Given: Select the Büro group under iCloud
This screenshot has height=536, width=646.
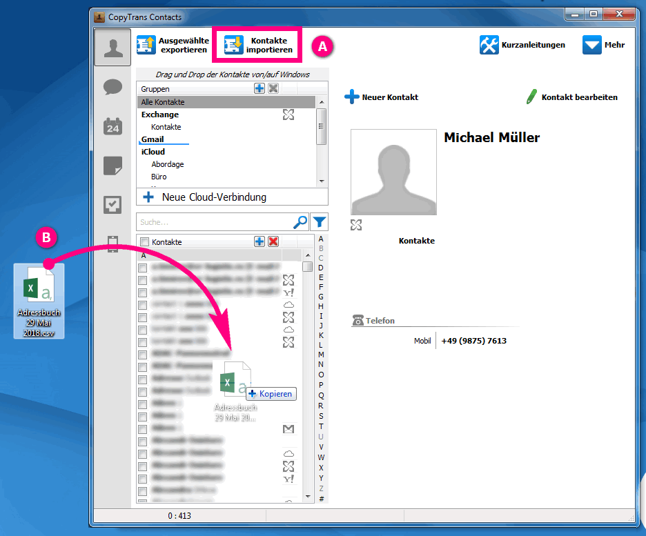Looking at the screenshot, I should [x=159, y=176].
